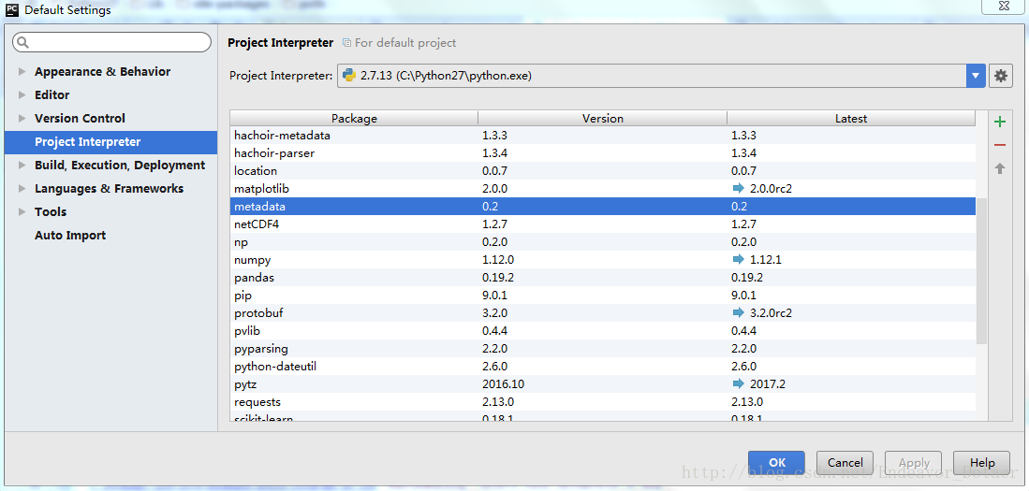Select the pip package row
Viewport: 1029px width, 491px height.
[602, 295]
